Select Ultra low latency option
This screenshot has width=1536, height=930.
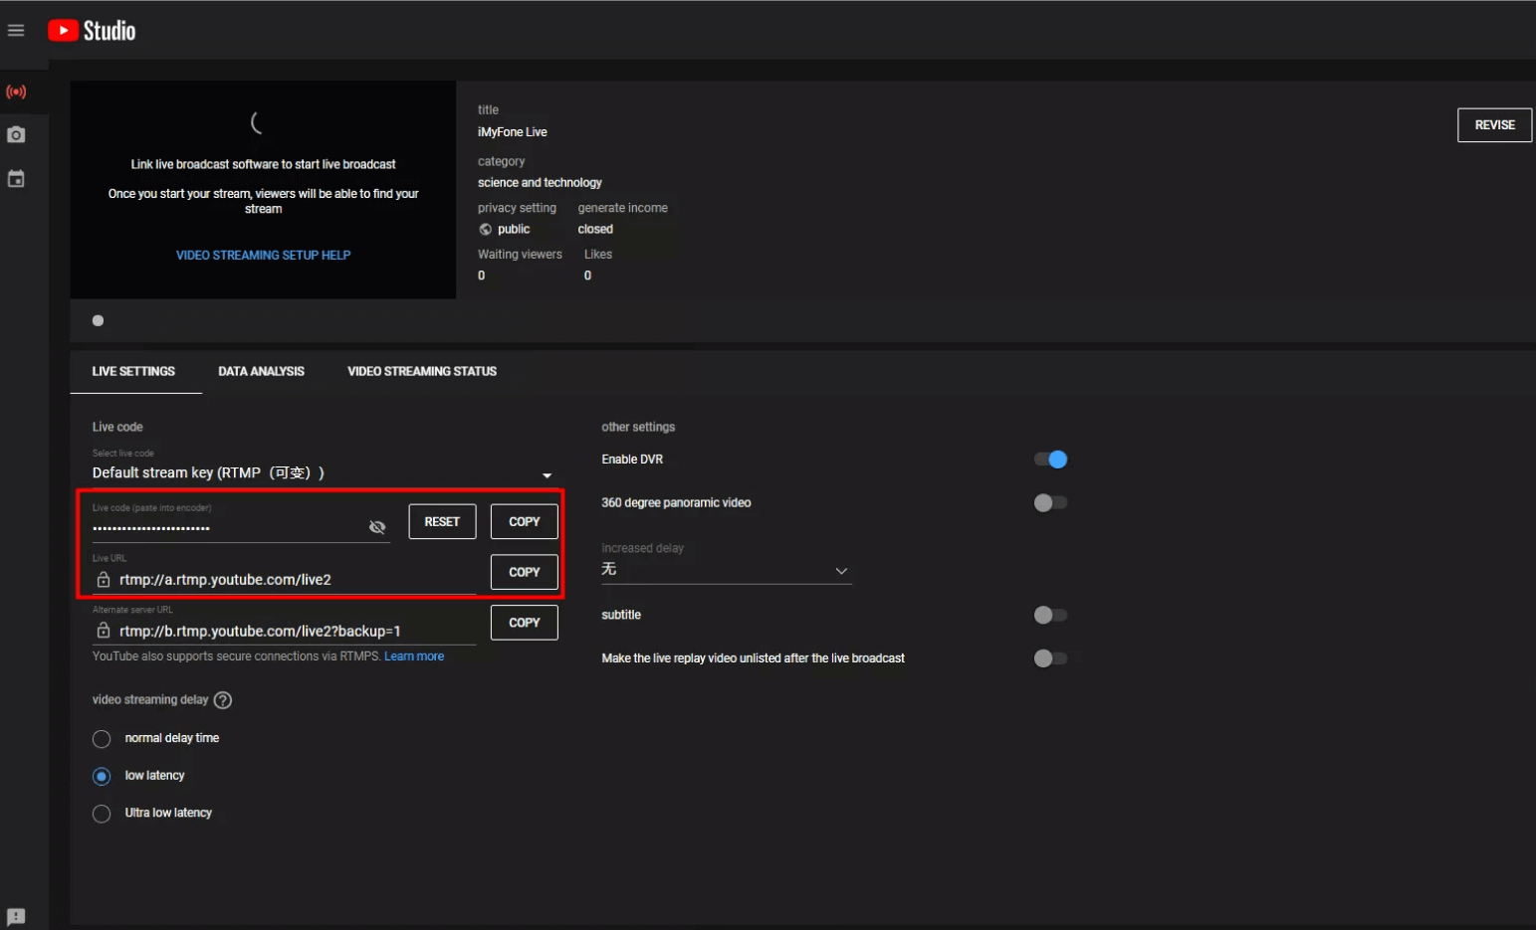(x=102, y=814)
